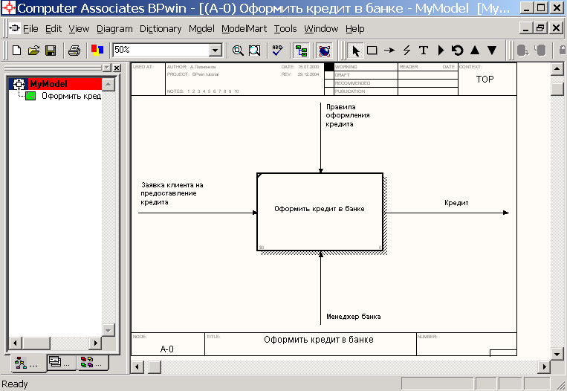Switch to the Activities tab in explorer

(x=27, y=363)
